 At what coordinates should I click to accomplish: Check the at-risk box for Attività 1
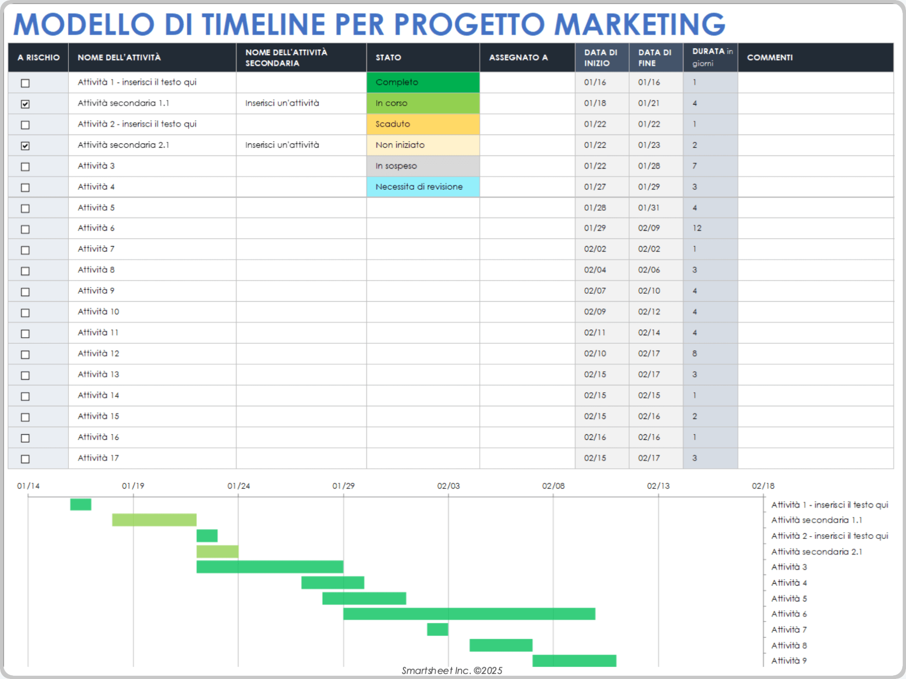[25, 83]
